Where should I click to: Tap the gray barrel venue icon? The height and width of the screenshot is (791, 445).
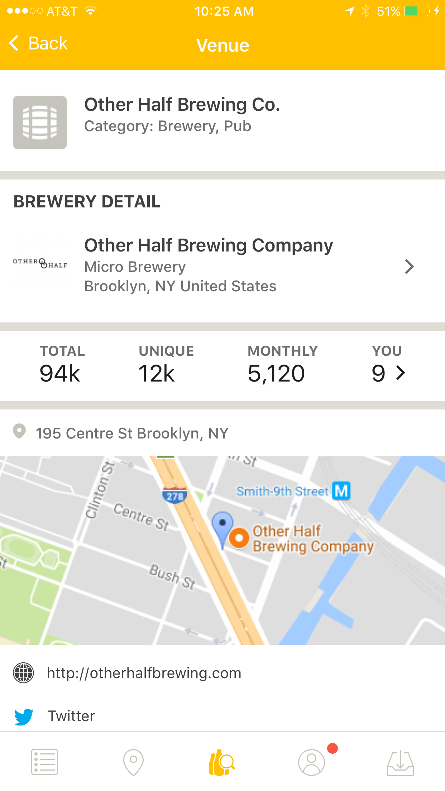40,123
